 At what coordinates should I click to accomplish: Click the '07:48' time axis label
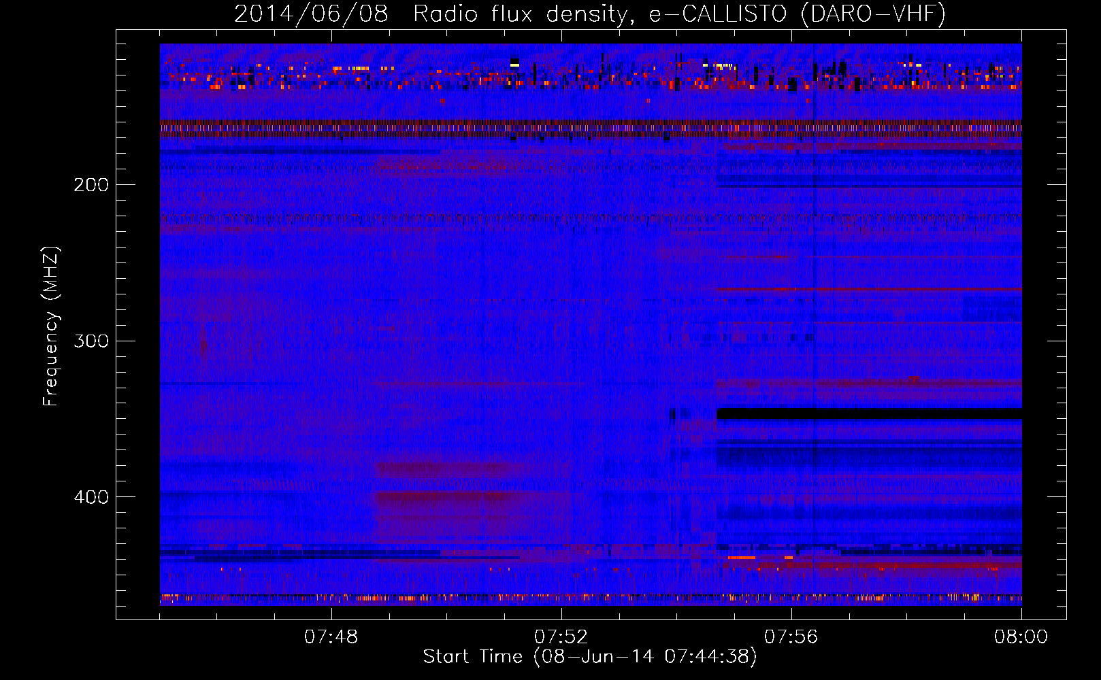click(x=331, y=637)
